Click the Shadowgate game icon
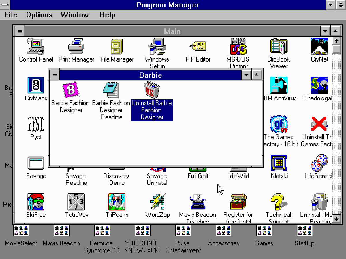 click(319, 85)
